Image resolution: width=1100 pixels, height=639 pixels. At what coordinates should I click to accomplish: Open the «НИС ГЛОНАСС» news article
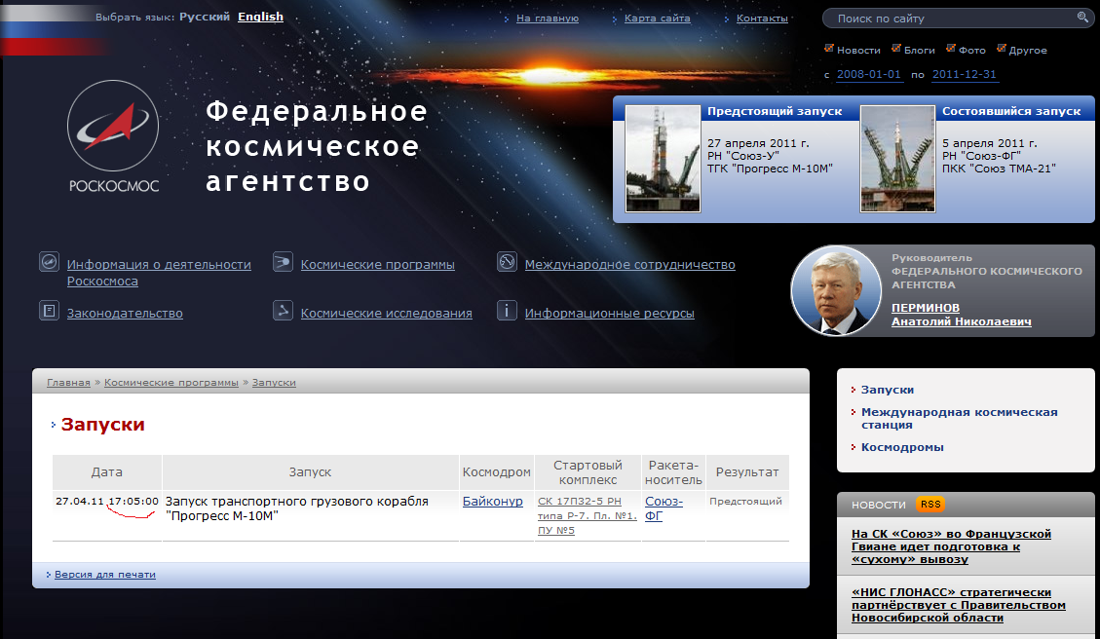(x=959, y=605)
